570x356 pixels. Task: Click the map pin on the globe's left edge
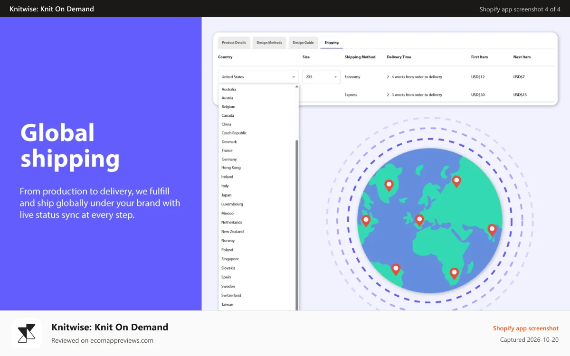pos(366,221)
